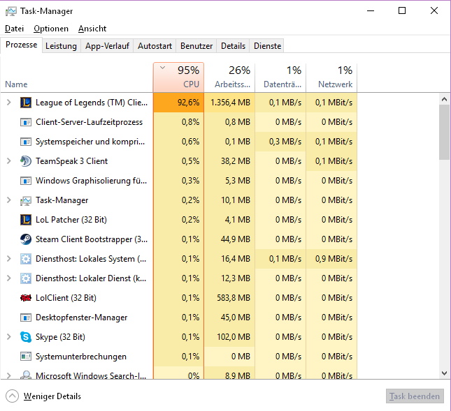
Task: Click the 1.356,4 MB memory cell
Action: click(229, 103)
